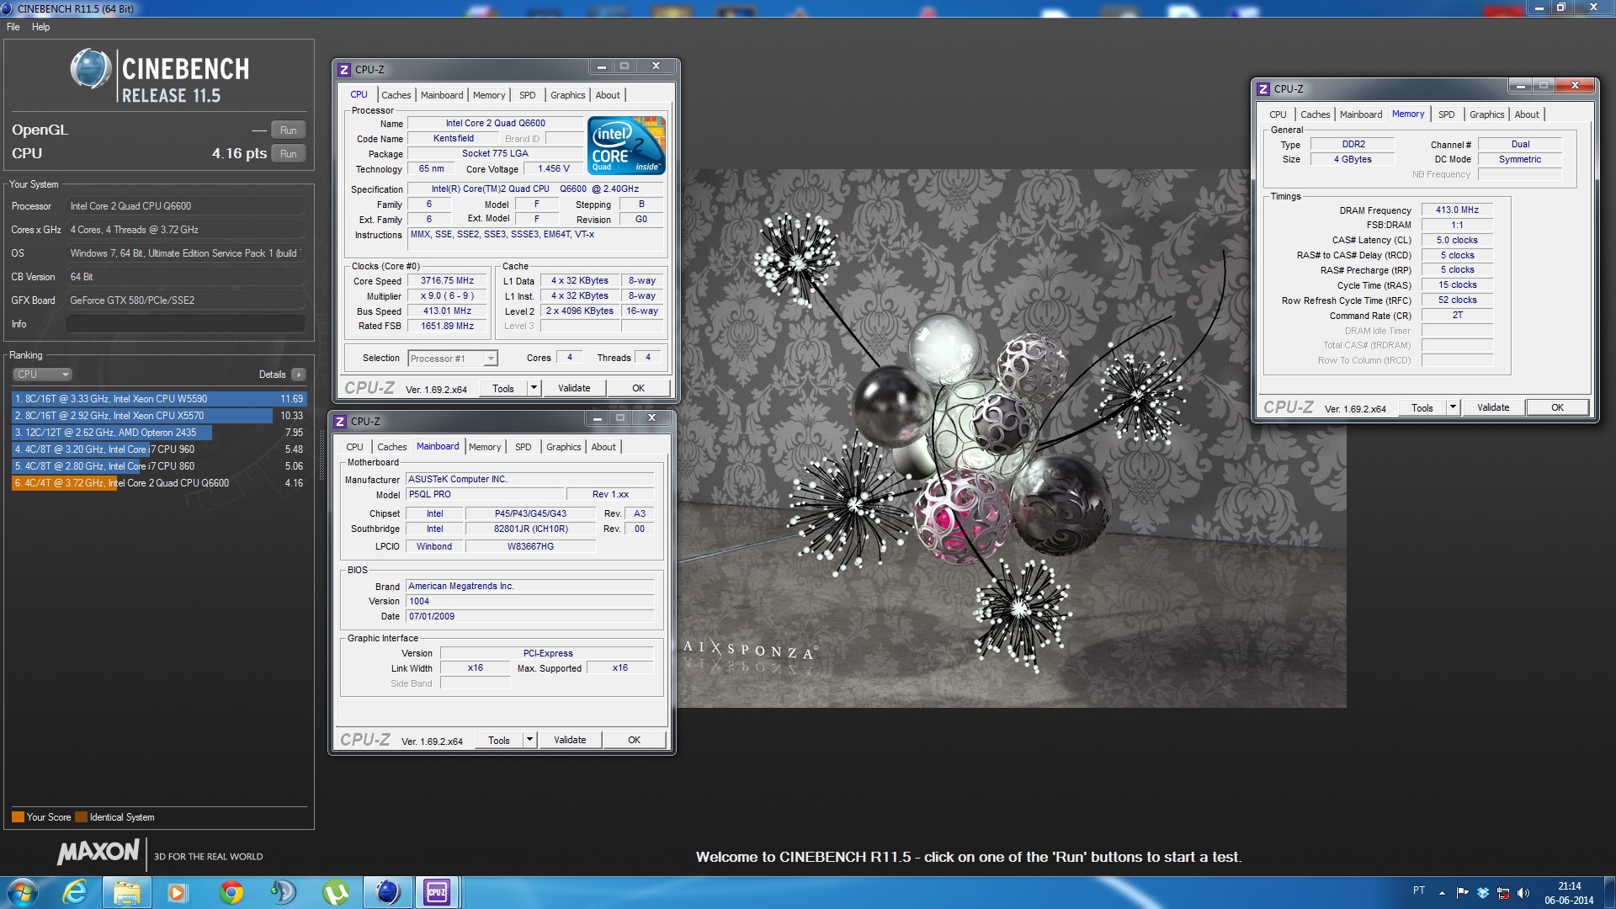The width and height of the screenshot is (1616, 909).
Task: Open the CPU ranking type dropdown
Action: pos(42,375)
